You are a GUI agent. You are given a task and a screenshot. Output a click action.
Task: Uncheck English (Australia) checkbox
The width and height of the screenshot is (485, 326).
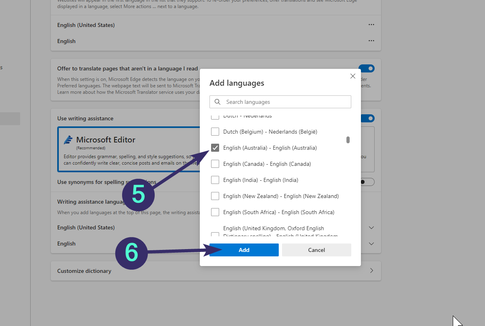215,148
